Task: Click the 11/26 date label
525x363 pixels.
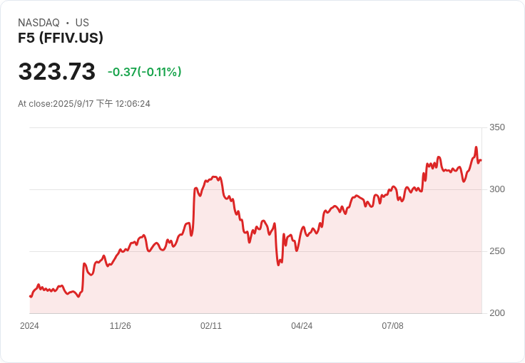Action: point(121,326)
